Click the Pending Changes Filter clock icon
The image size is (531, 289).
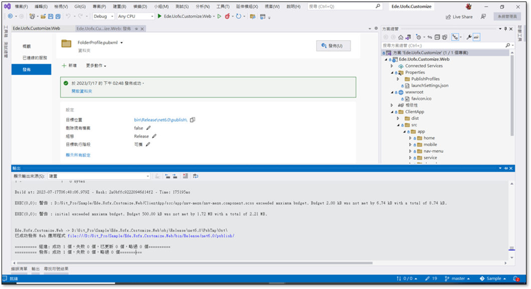point(419,37)
